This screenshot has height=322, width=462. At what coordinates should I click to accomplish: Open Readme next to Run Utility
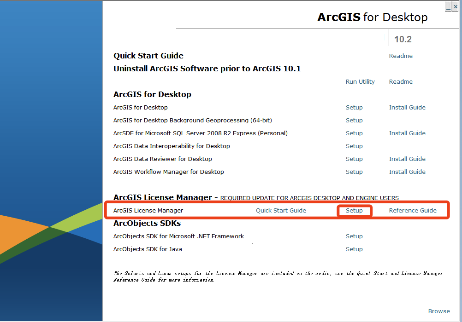[x=401, y=82]
